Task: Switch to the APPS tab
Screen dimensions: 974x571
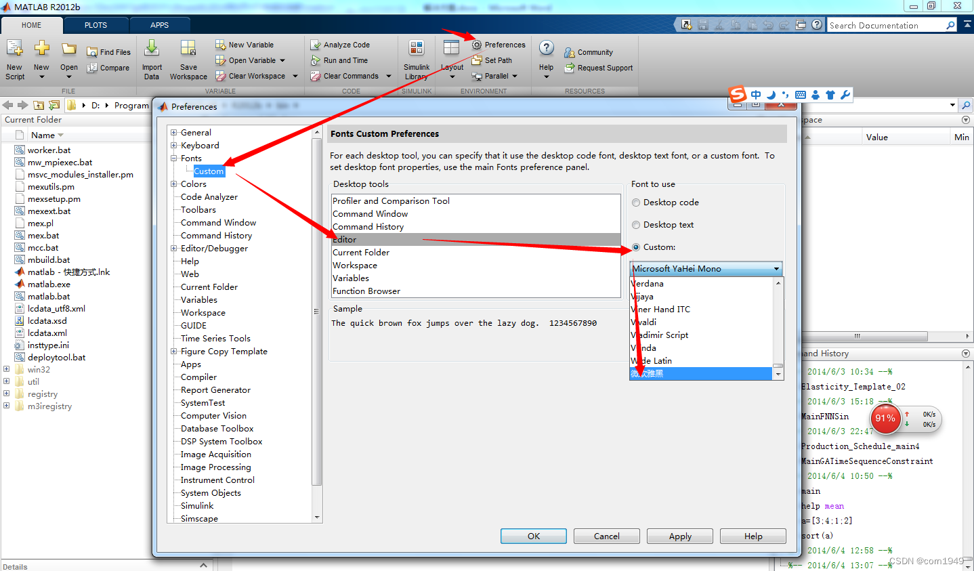Action: (x=159, y=25)
